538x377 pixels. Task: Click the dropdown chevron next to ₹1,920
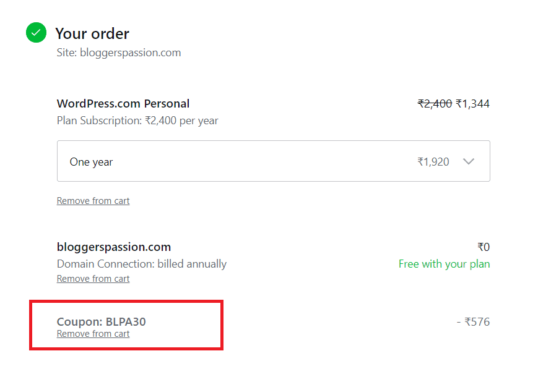(x=469, y=161)
